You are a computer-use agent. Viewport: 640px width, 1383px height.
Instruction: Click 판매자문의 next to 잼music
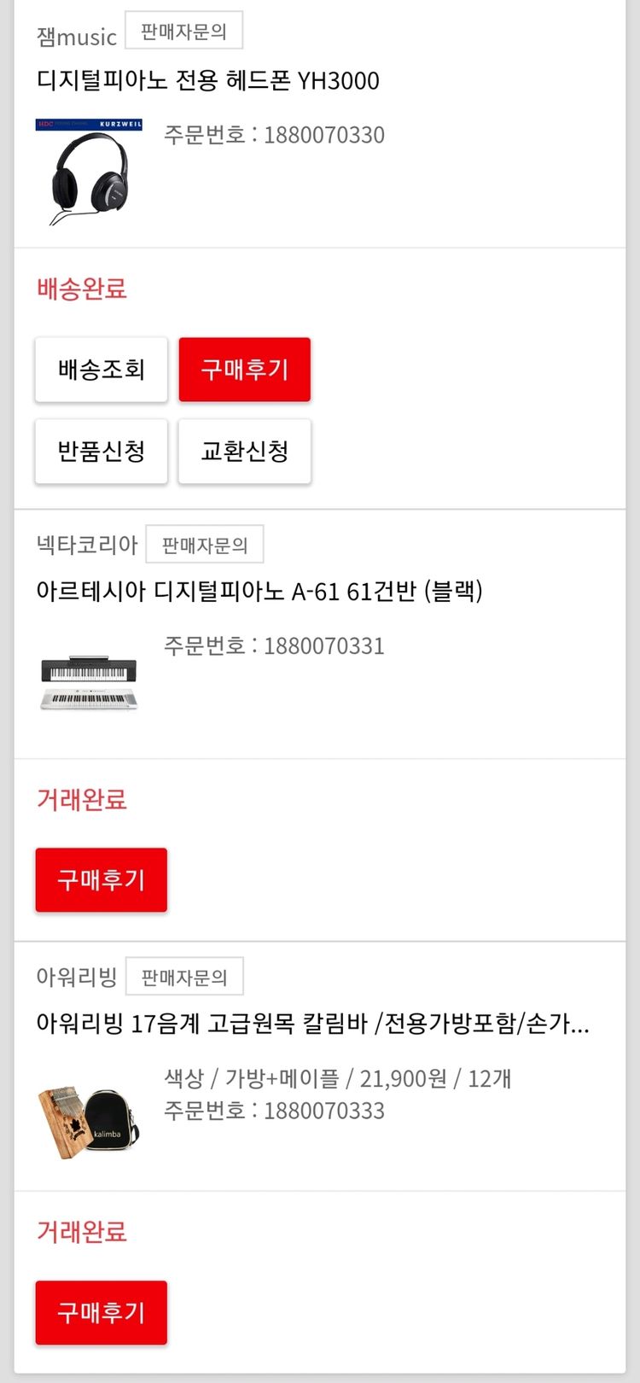pyautogui.click(x=183, y=32)
